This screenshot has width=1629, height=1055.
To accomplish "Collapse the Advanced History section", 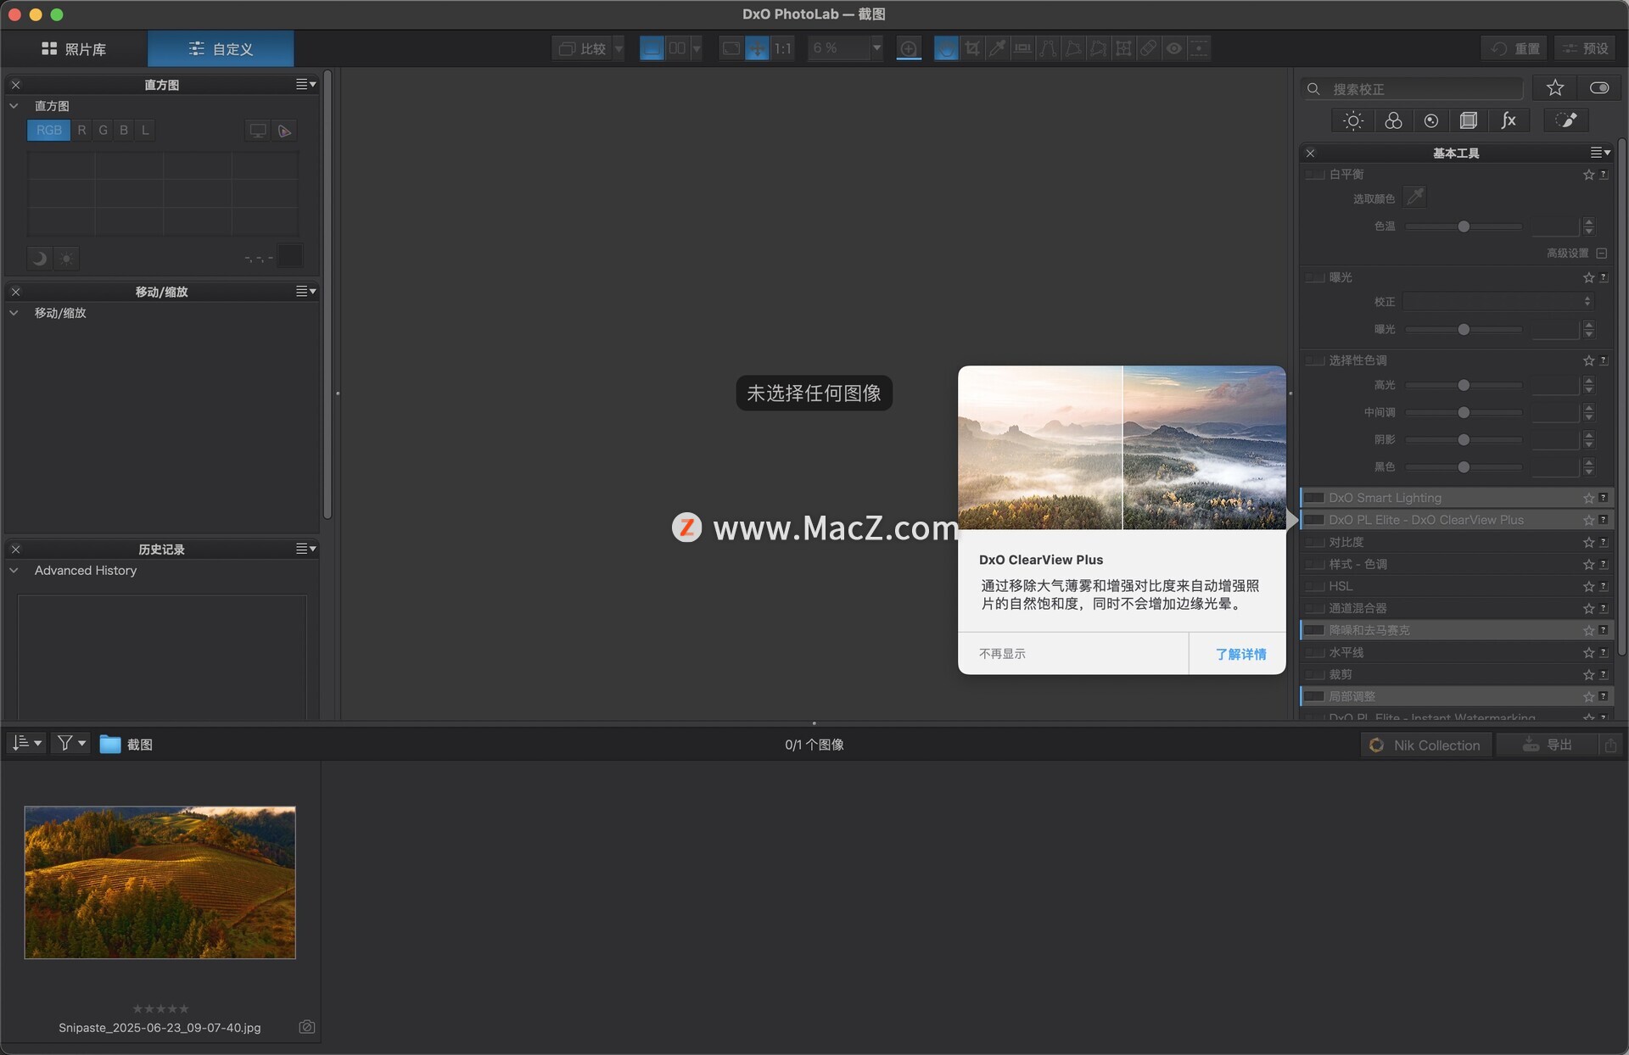I will [x=14, y=571].
